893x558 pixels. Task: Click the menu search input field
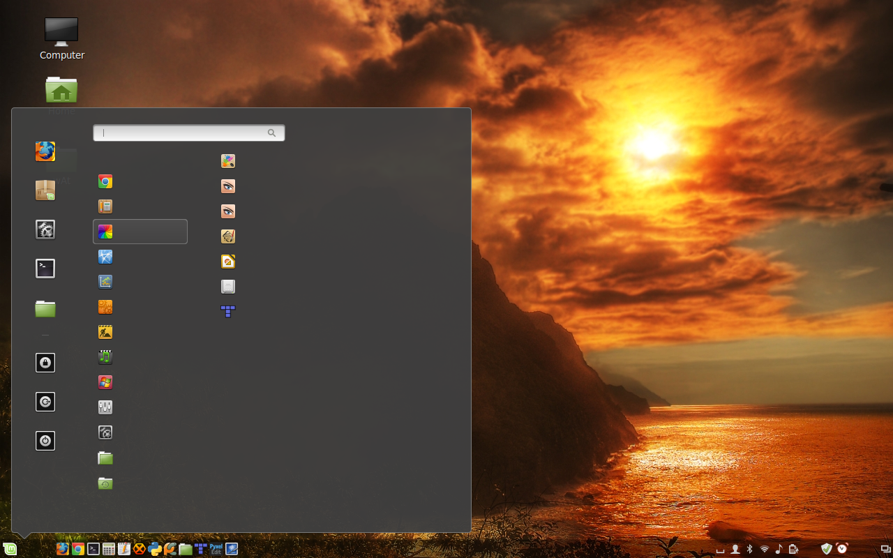(189, 133)
